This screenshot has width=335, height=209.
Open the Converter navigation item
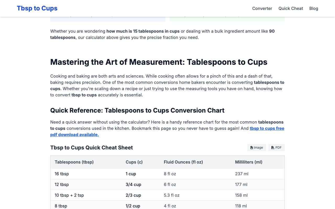click(262, 8)
